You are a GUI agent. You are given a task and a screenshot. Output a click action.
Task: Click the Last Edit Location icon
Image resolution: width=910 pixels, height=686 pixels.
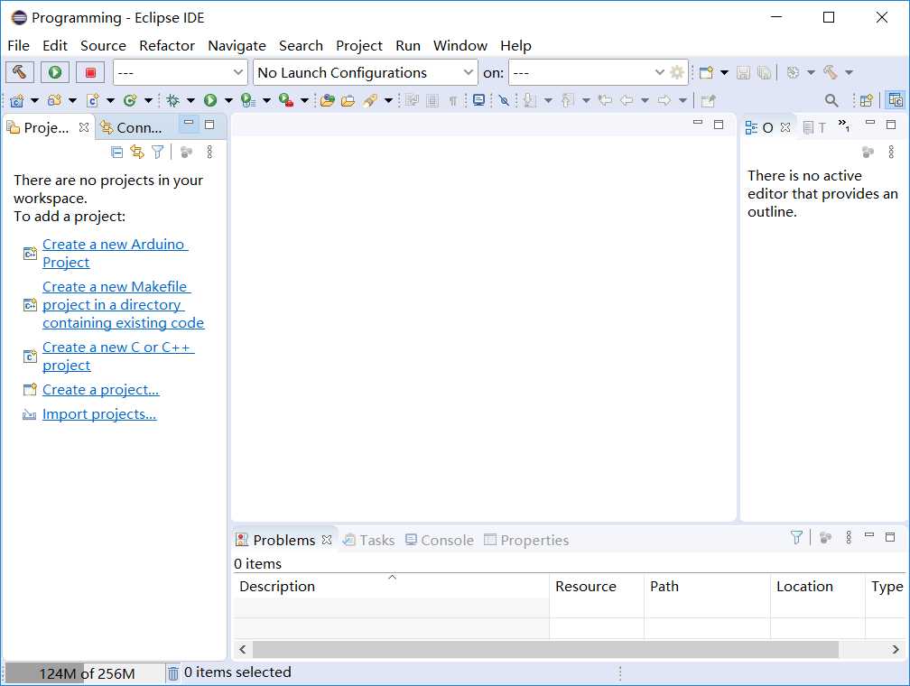pos(605,100)
